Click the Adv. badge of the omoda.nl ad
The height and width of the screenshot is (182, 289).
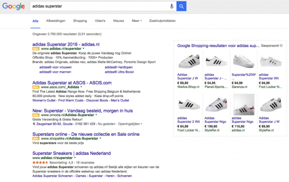click(x=36, y=115)
